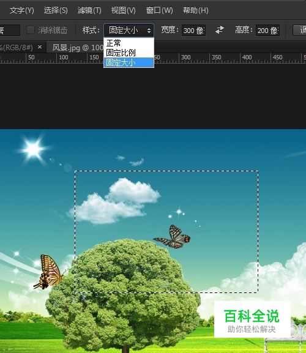Click the 宽度 field showing 300 像
306x353 pixels.
click(x=193, y=31)
